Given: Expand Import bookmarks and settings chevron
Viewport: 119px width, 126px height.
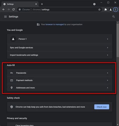Looking at the screenshot, I should (x=107, y=55).
